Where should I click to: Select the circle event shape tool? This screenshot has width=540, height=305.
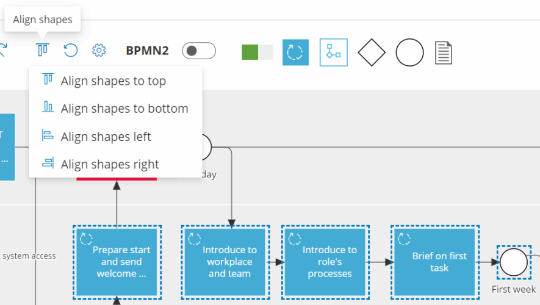[409, 52]
